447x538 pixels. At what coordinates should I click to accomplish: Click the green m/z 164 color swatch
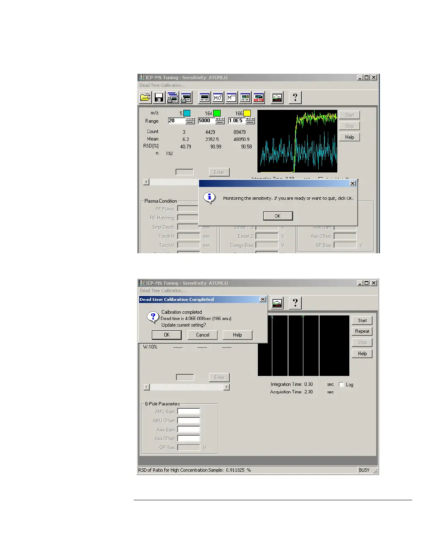[217, 113]
